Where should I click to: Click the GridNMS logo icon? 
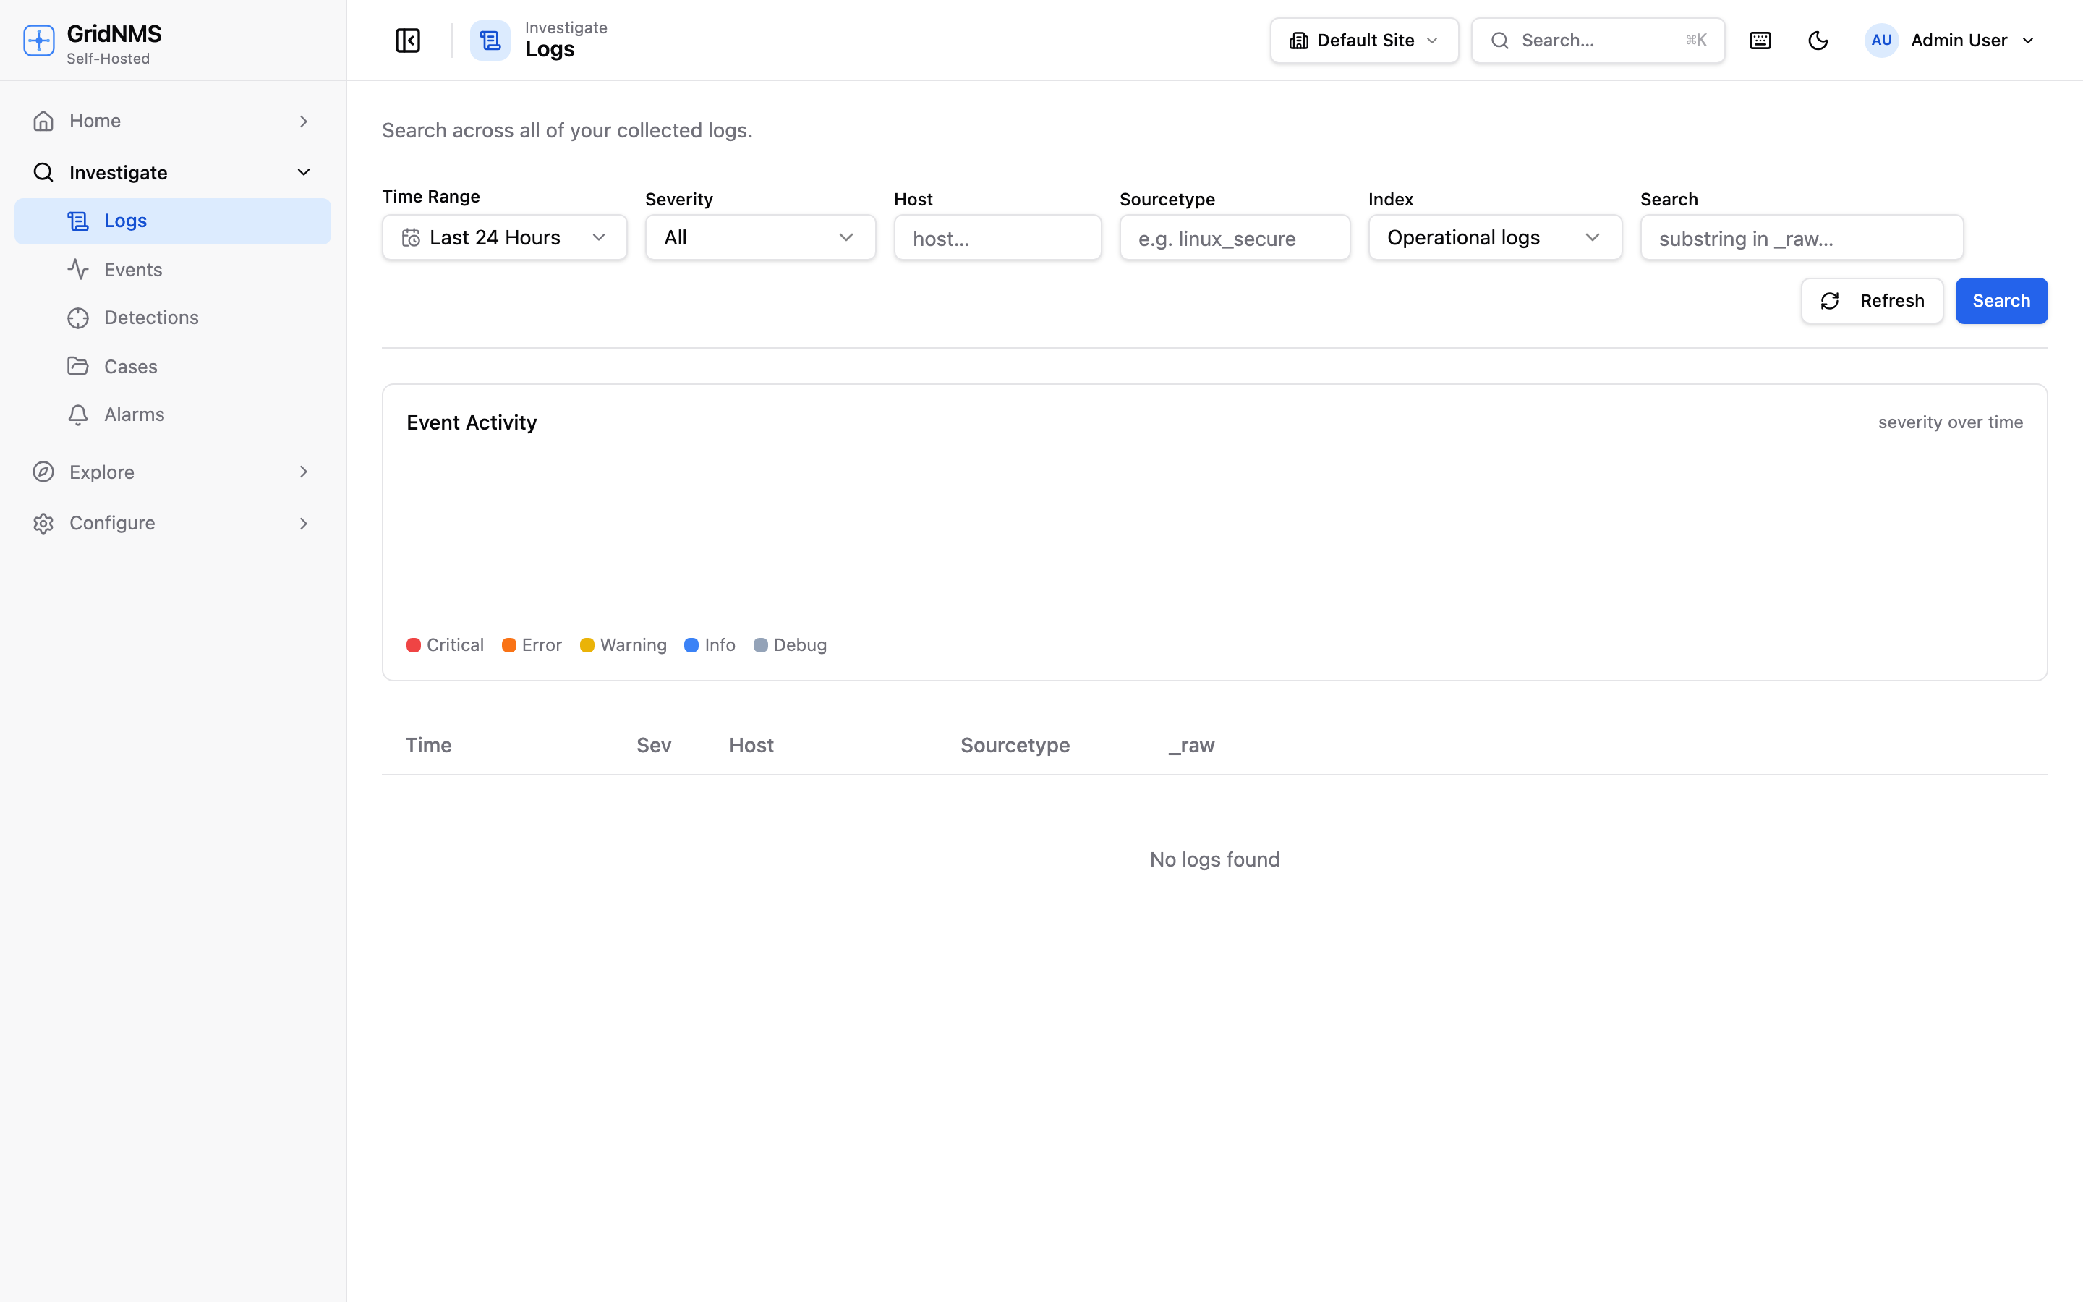[x=39, y=41]
